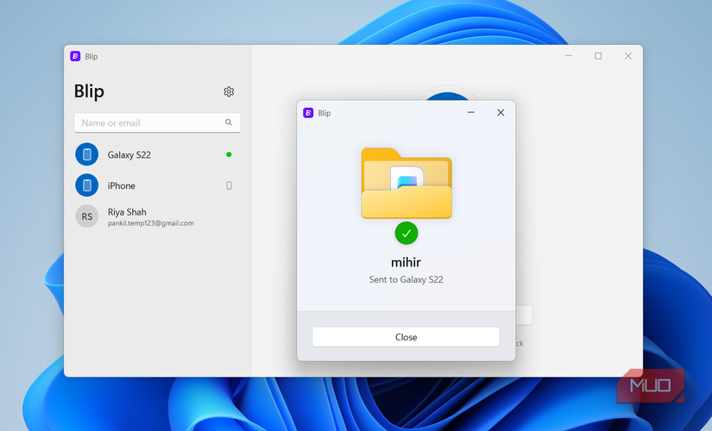712x431 pixels.
Task: Click the search magnifier icon
Action: 229,122
